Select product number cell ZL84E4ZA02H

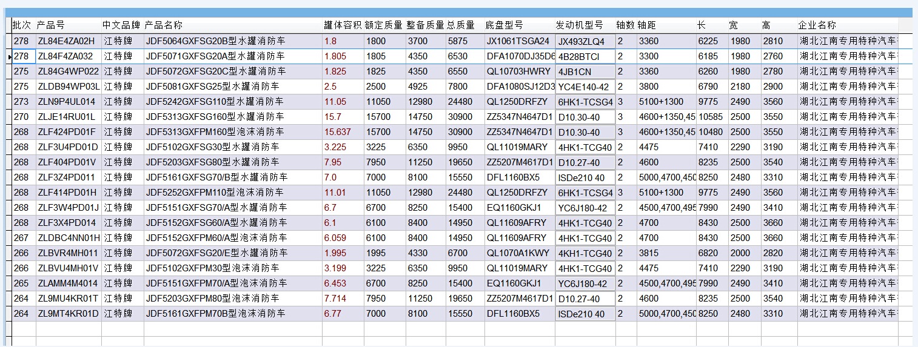click(x=67, y=41)
